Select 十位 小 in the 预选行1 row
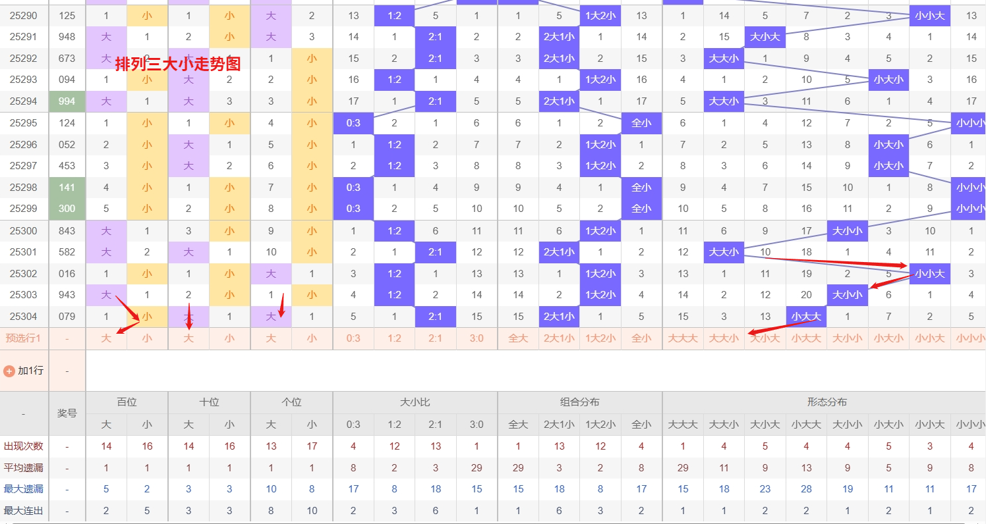 (229, 338)
